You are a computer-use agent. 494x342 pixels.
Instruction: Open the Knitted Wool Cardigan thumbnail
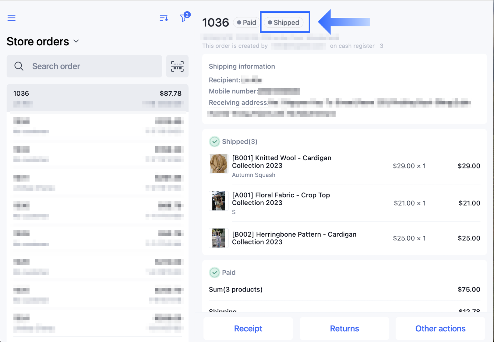219,164
